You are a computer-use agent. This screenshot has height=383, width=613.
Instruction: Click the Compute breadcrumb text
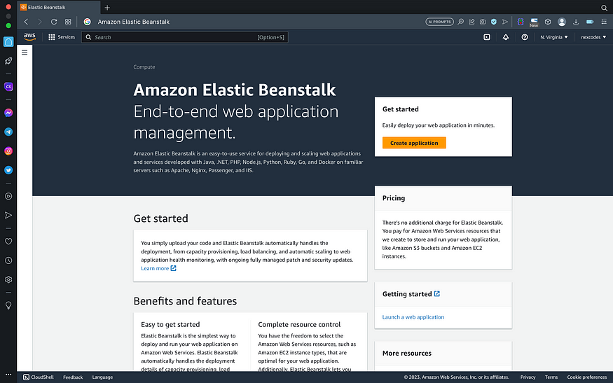tap(144, 67)
